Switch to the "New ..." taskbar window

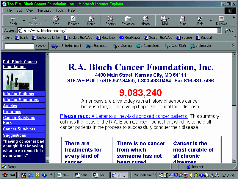[65, 175]
